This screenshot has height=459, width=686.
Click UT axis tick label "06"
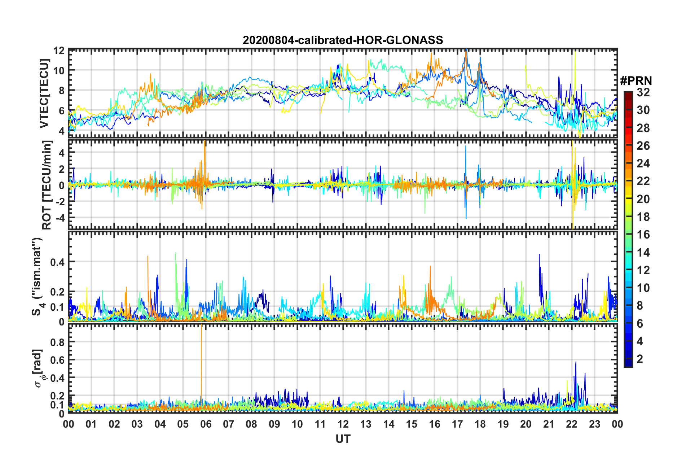[x=206, y=424]
